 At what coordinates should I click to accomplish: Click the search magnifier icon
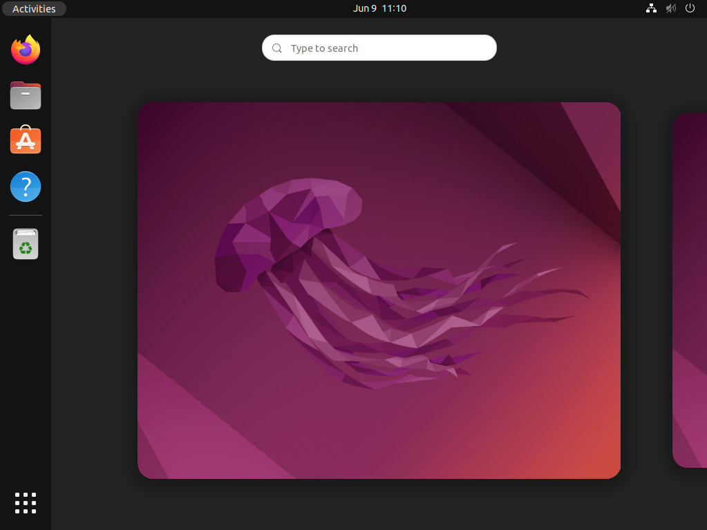276,48
